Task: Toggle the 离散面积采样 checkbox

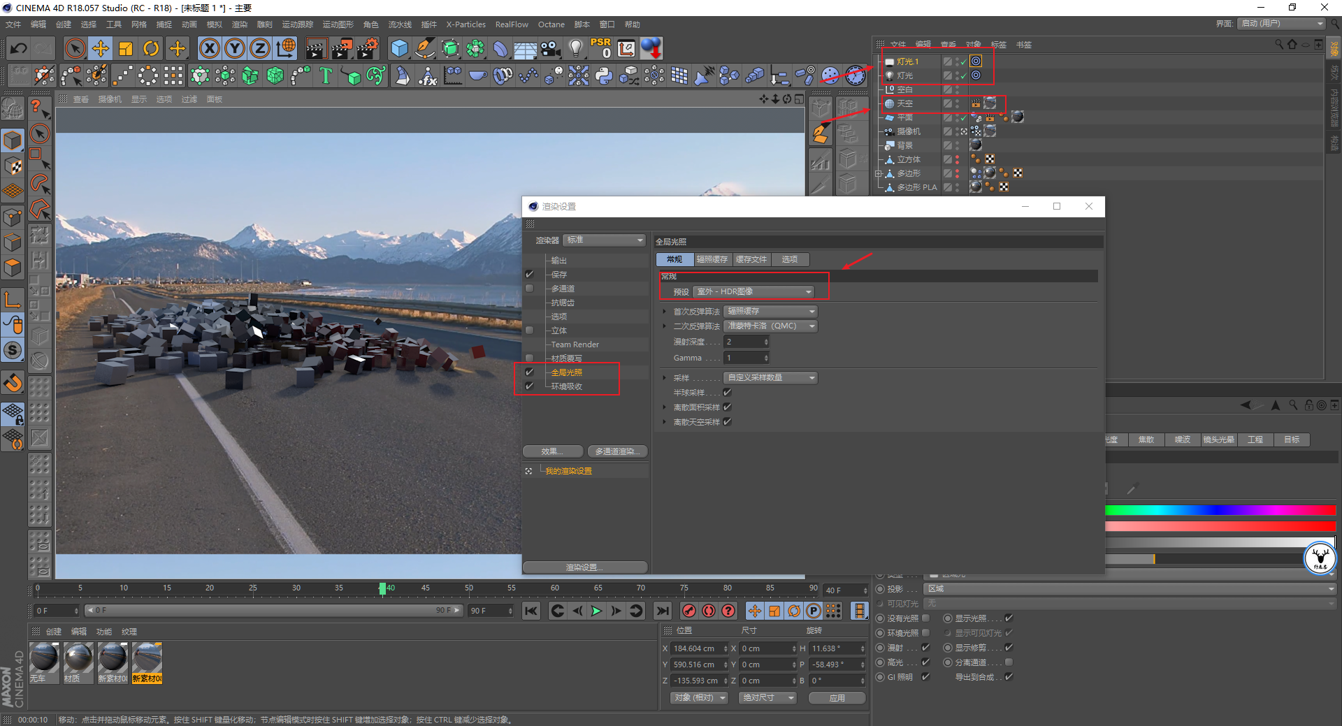Action: (x=727, y=407)
